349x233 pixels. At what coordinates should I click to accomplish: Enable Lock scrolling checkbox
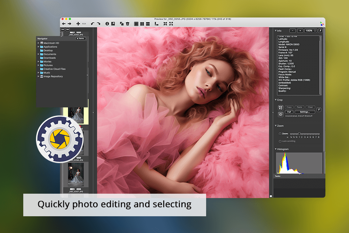tap(280, 141)
